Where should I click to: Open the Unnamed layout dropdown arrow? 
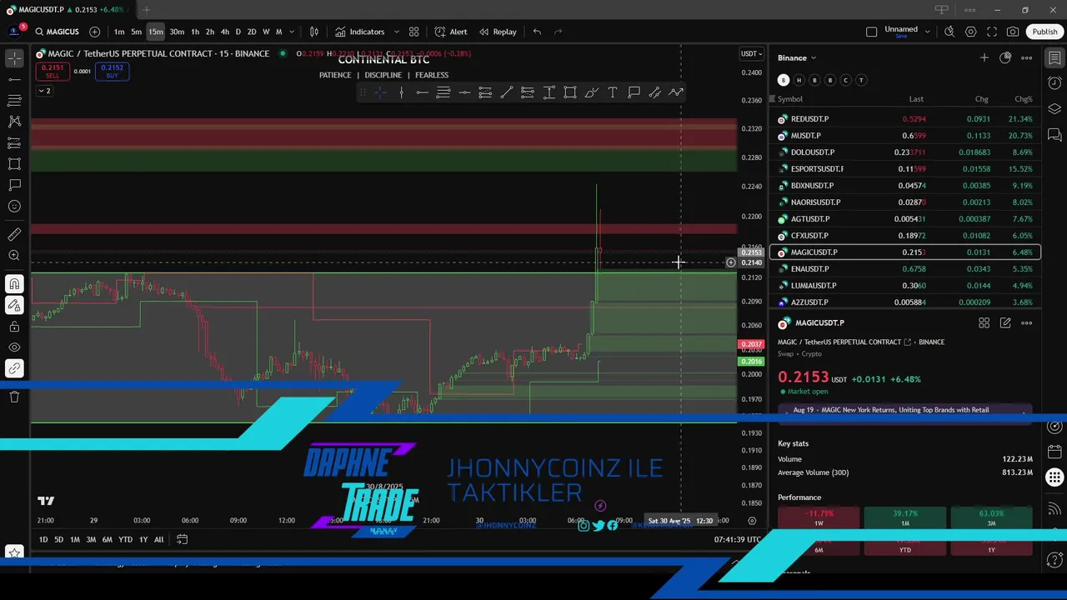coord(927,32)
